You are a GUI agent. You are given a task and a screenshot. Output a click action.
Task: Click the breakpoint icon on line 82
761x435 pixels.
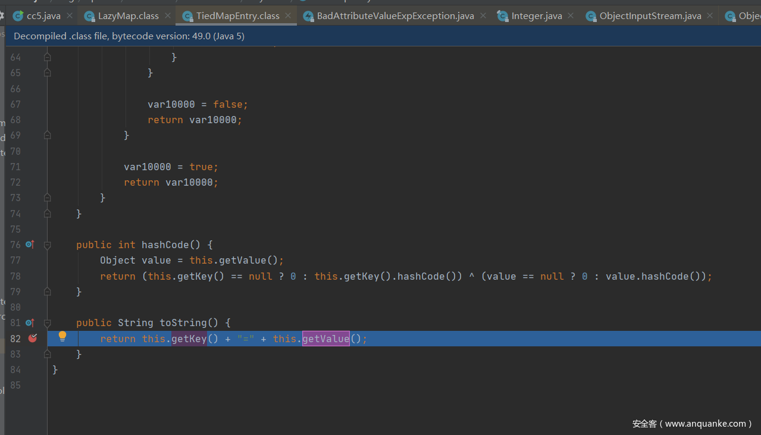click(x=33, y=339)
